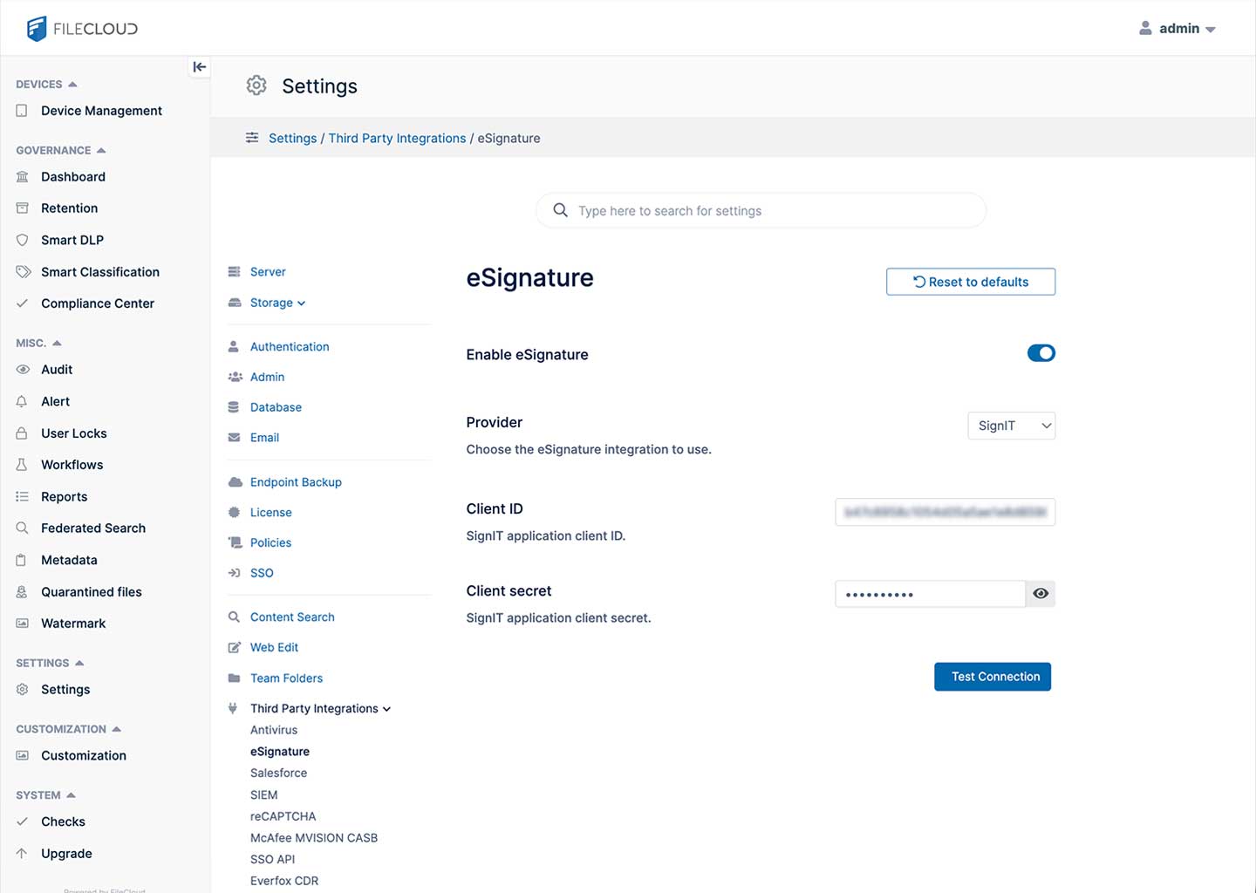Click the breadcrumb sliders icon
This screenshot has height=893, width=1256.
pos(252,138)
